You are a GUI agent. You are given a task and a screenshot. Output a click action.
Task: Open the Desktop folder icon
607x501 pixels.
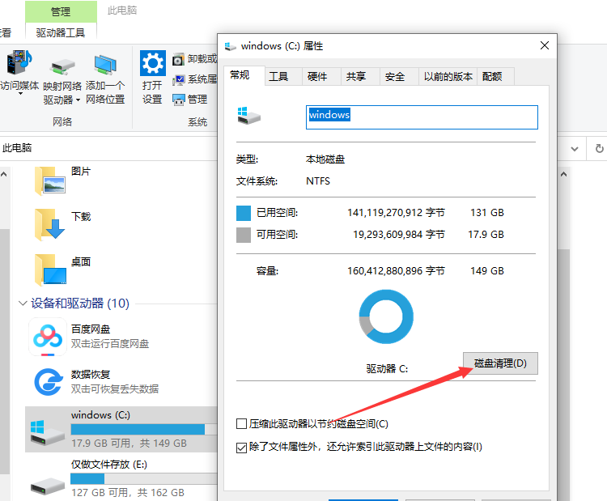(50, 270)
